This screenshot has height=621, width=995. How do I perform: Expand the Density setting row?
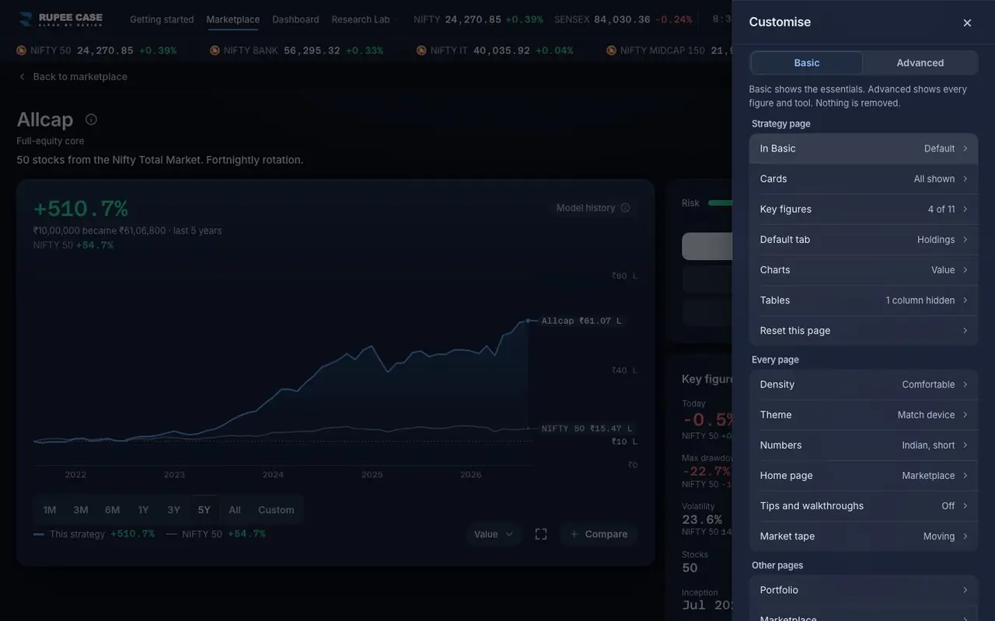[864, 385]
